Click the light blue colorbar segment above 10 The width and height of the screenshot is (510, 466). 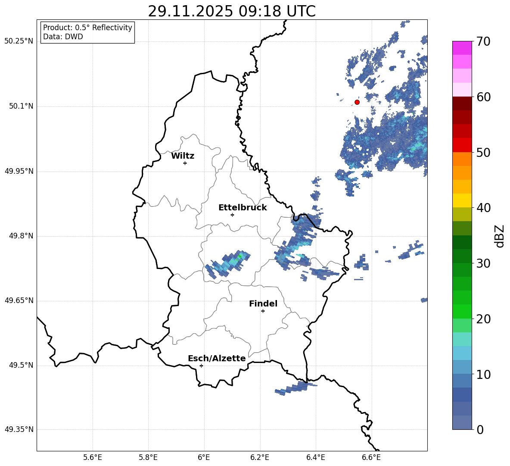point(462,367)
